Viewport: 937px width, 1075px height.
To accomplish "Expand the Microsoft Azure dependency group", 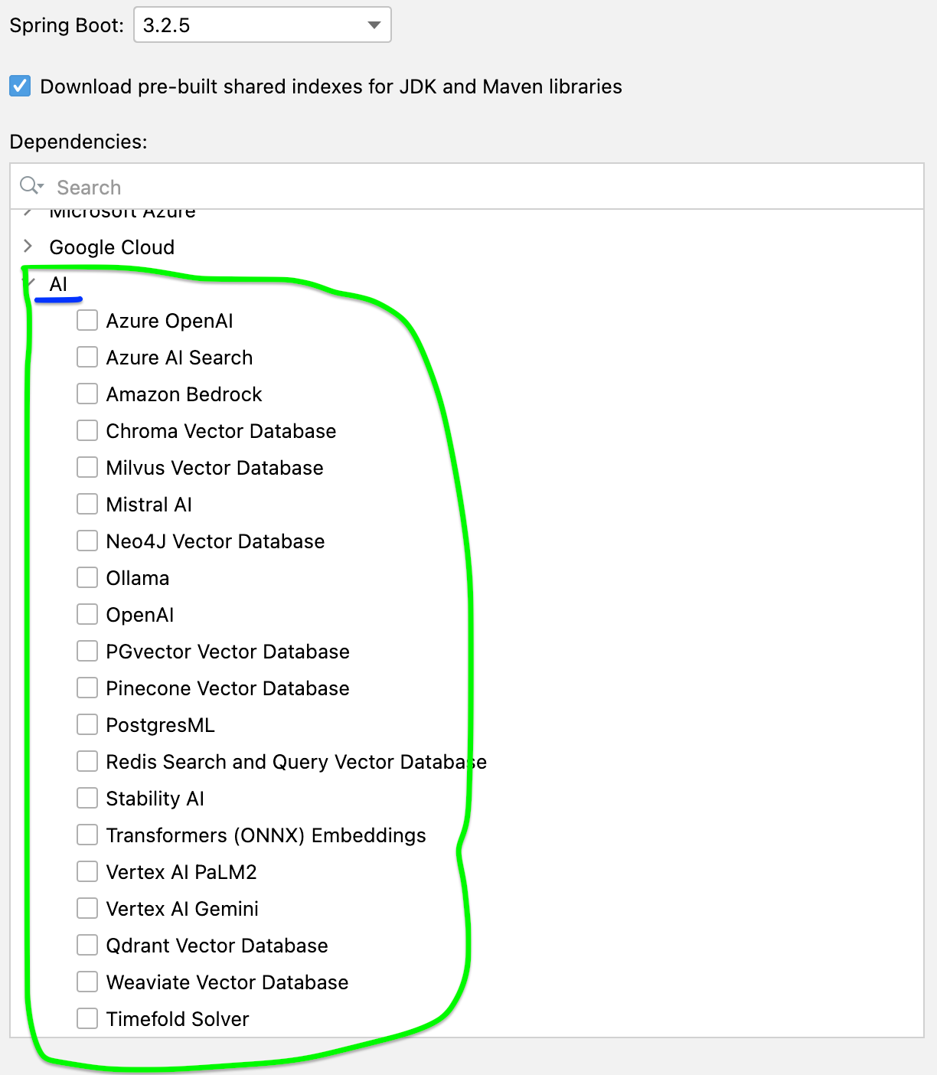I will click(x=28, y=212).
